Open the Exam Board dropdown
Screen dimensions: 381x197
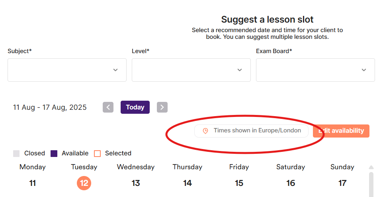pos(315,70)
